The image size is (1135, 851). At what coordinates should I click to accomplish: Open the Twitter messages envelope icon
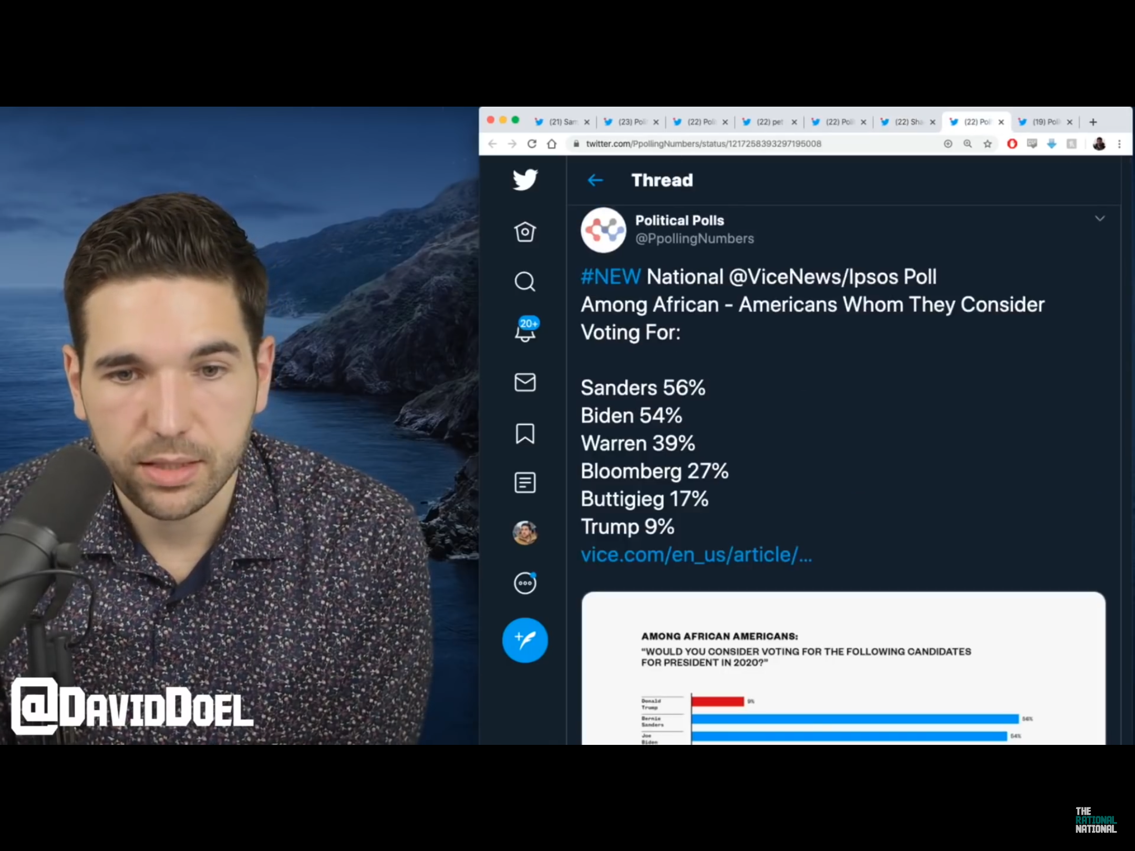525,382
